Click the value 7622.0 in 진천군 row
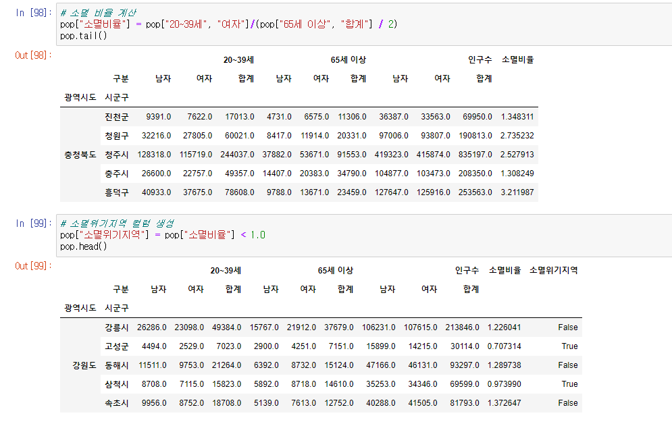The height and width of the screenshot is (422, 672). tap(200, 117)
